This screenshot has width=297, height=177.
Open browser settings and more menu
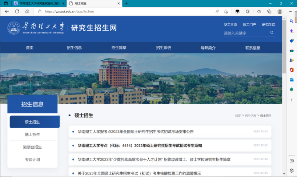tap(290, 11)
